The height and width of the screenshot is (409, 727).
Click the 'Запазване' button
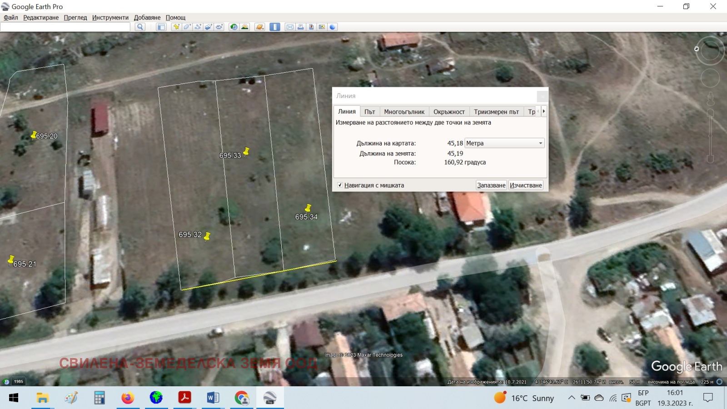pyautogui.click(x=491, y=185)
